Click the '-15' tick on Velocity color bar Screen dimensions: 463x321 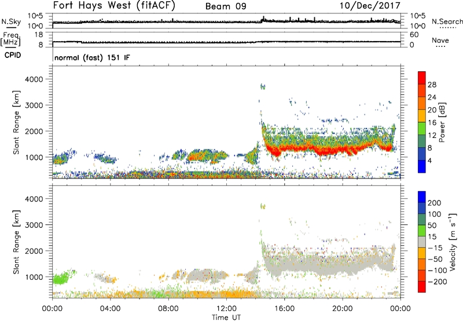(x=435, y=247)
